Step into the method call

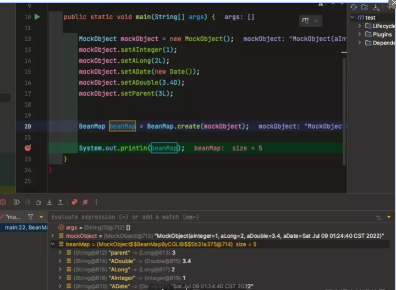click(x=50, y=202)
